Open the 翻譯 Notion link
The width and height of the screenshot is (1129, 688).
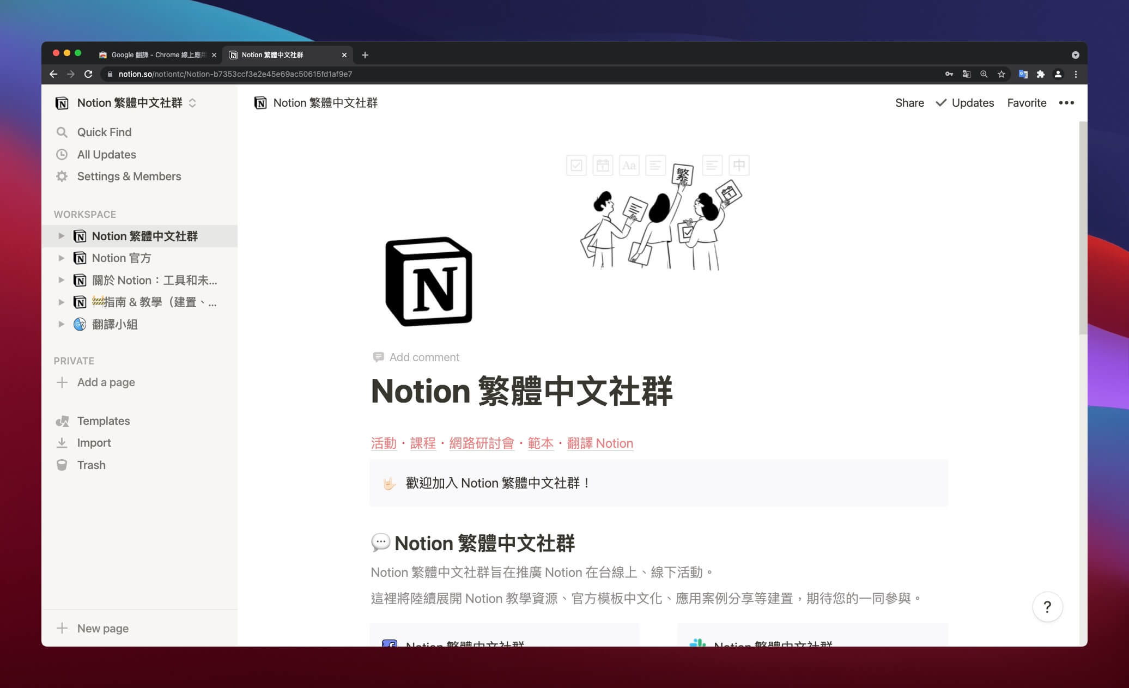(x=600, y=443)
